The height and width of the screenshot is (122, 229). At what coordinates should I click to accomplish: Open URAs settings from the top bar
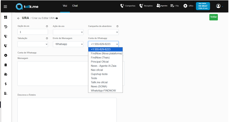point(188,6)
